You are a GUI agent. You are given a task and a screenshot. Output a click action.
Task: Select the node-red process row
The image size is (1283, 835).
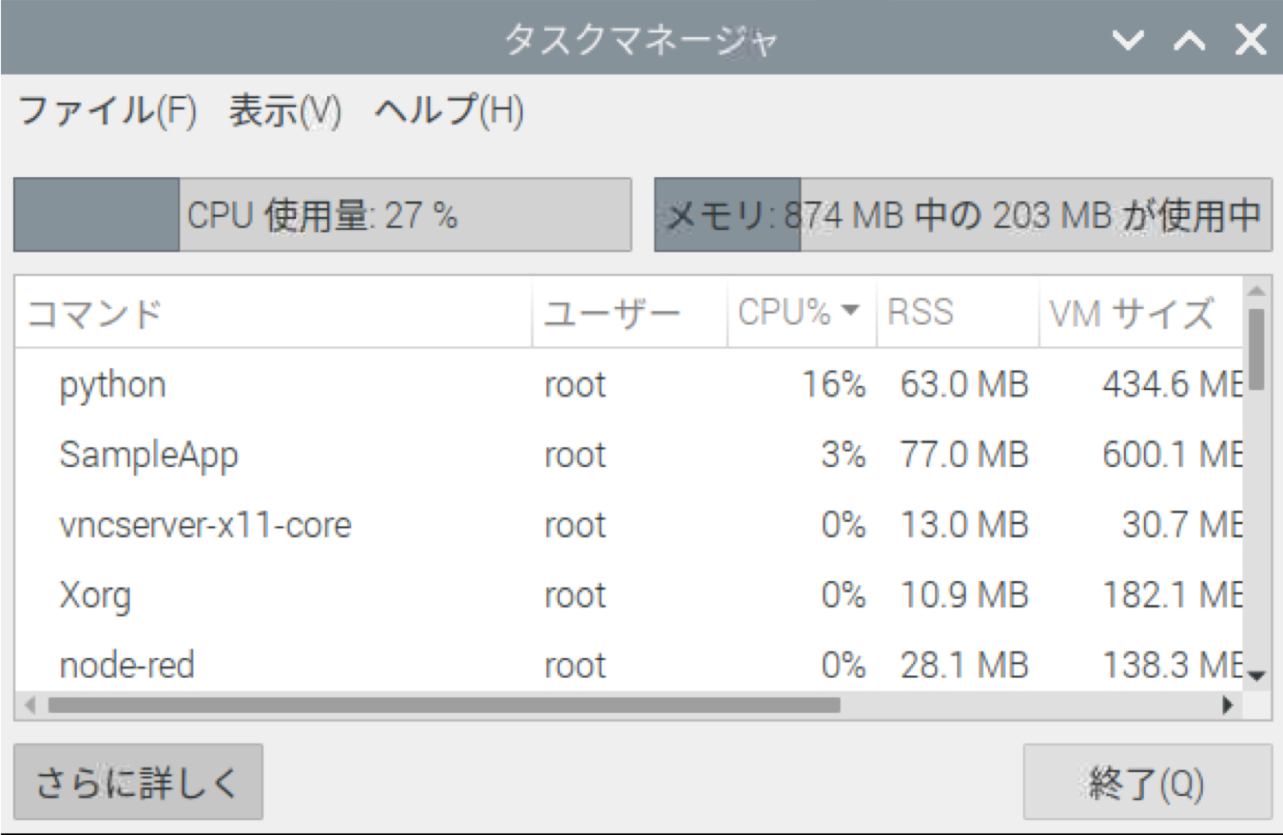point(311,664)
